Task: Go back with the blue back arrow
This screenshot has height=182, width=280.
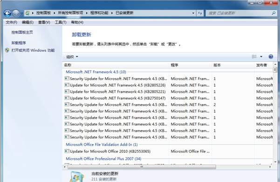Action: click(x=7, y=13)
